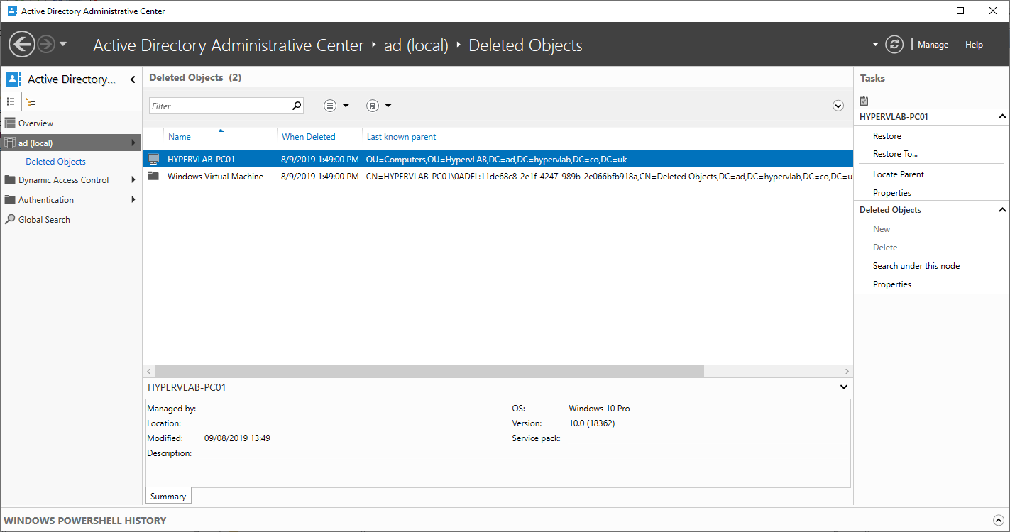
Task: Open the saved queries disk icon dropdown
Action: pyautogui.click(x=379, y=106)
